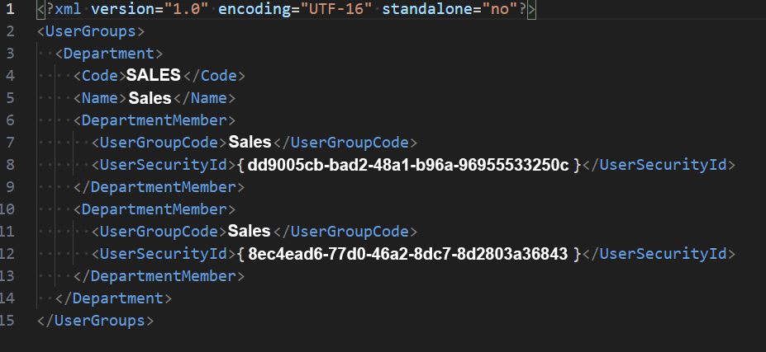This screenshot has width=766, height=352.
Task: Click line number 13 in the gutter
Action: (10, 275)
